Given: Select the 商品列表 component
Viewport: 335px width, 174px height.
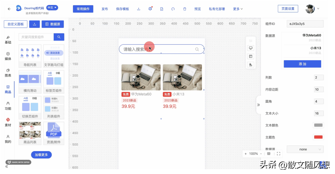Looking at the screenshot, I should pos(30,133).
